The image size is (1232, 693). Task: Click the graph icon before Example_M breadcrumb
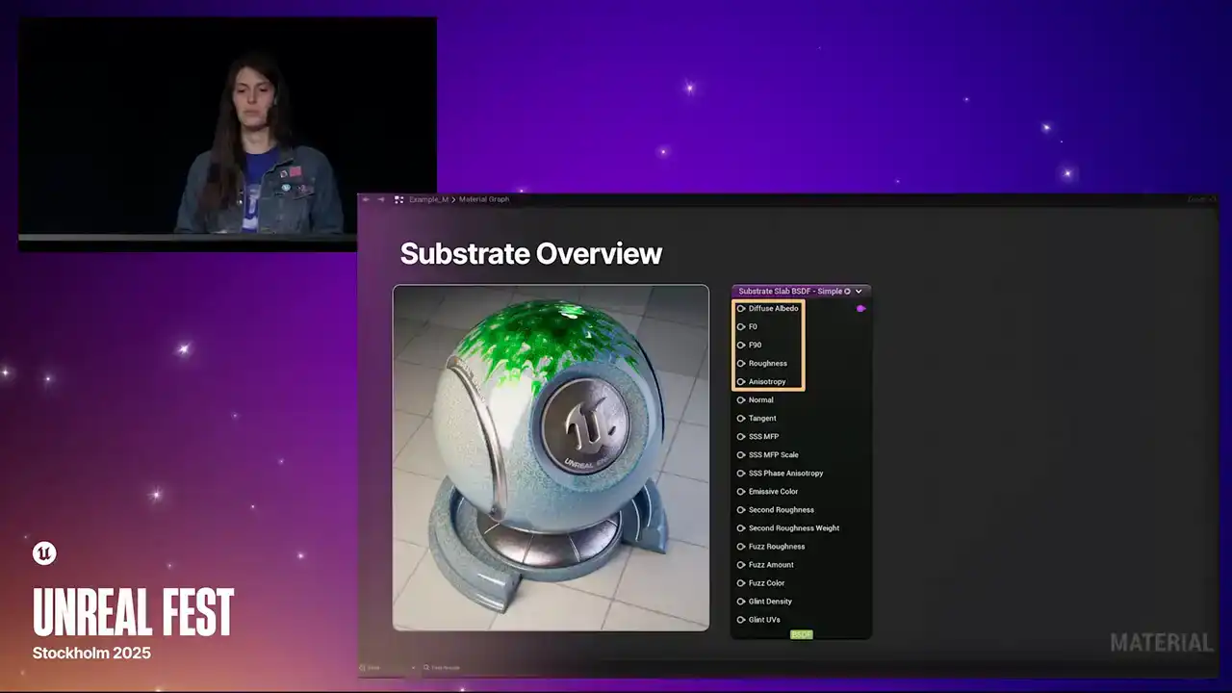pos(398,199)
